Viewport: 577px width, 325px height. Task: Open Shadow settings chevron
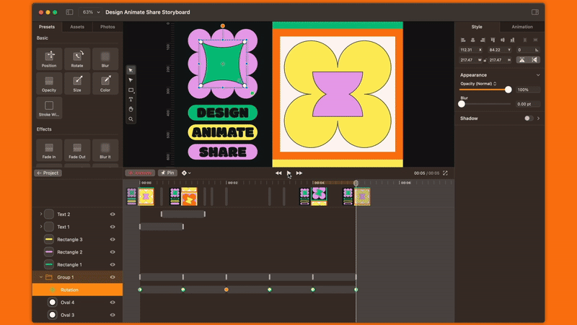click(538, 118)
